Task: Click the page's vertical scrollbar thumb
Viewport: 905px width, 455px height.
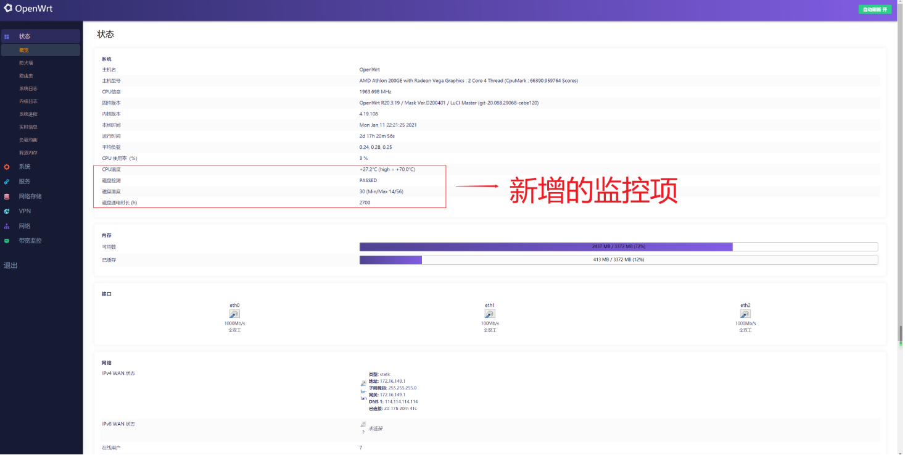Action: click(x=900, y=333)
